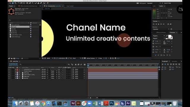This screenshot has height=107, width=190.
Task: Open the Ps Photoshop dock icon
Action: (x=112, y=103)
